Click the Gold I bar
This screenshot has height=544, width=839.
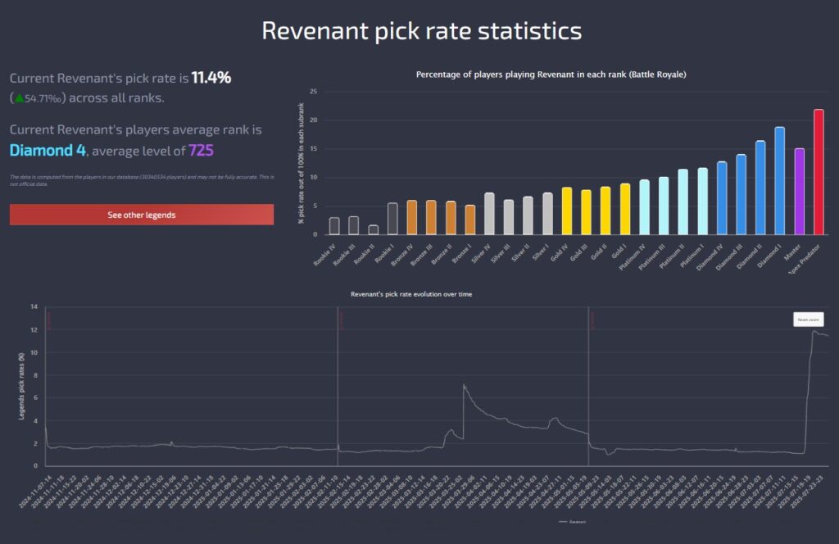coord(625,209)
